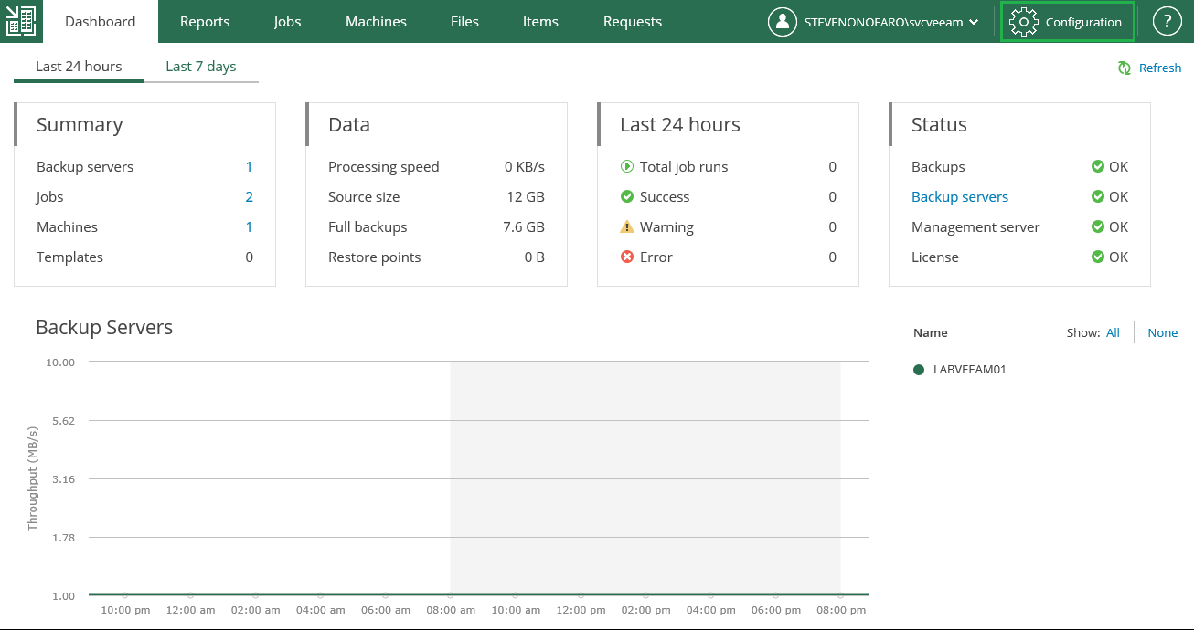Switch to the Machines tab
The width and height of the screenshot is (1194, 630).
pos(376,22)
